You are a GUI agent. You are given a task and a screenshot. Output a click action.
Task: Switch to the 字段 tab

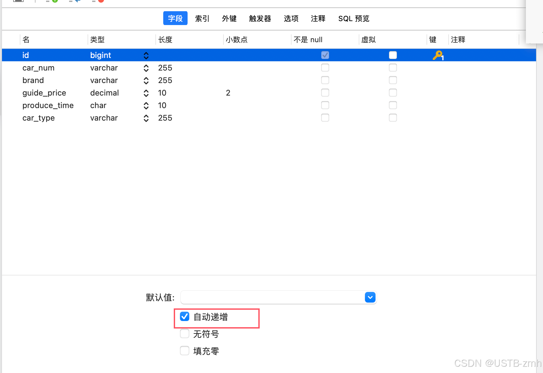pos(175,18)
